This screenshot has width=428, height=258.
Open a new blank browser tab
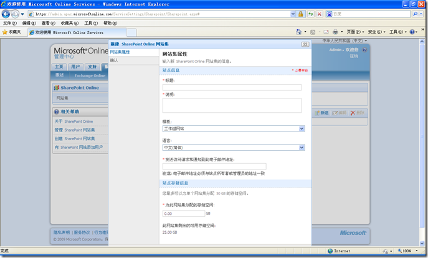tap(131, 32)
